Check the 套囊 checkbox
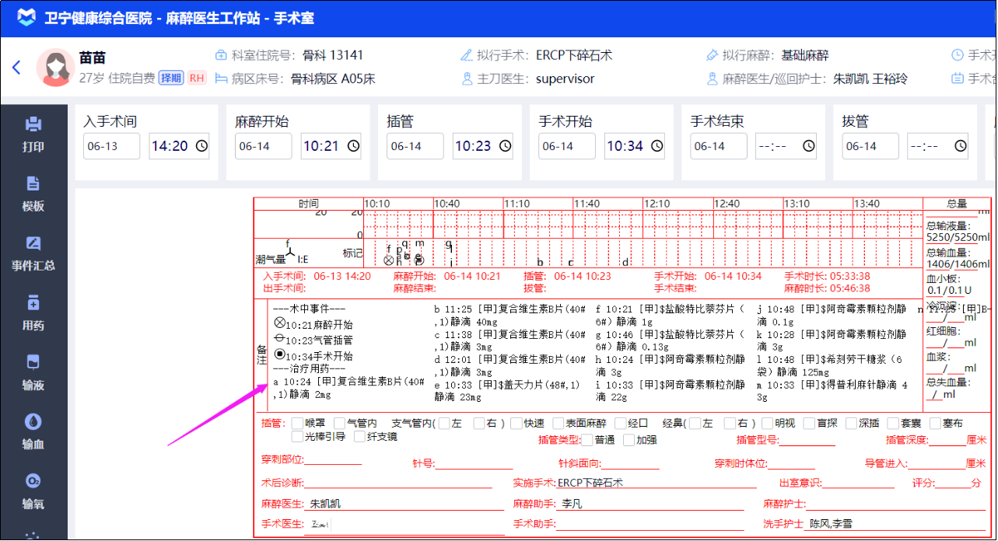Image resolution: width=998 pixels, height=541 pixels. (893, 424)
